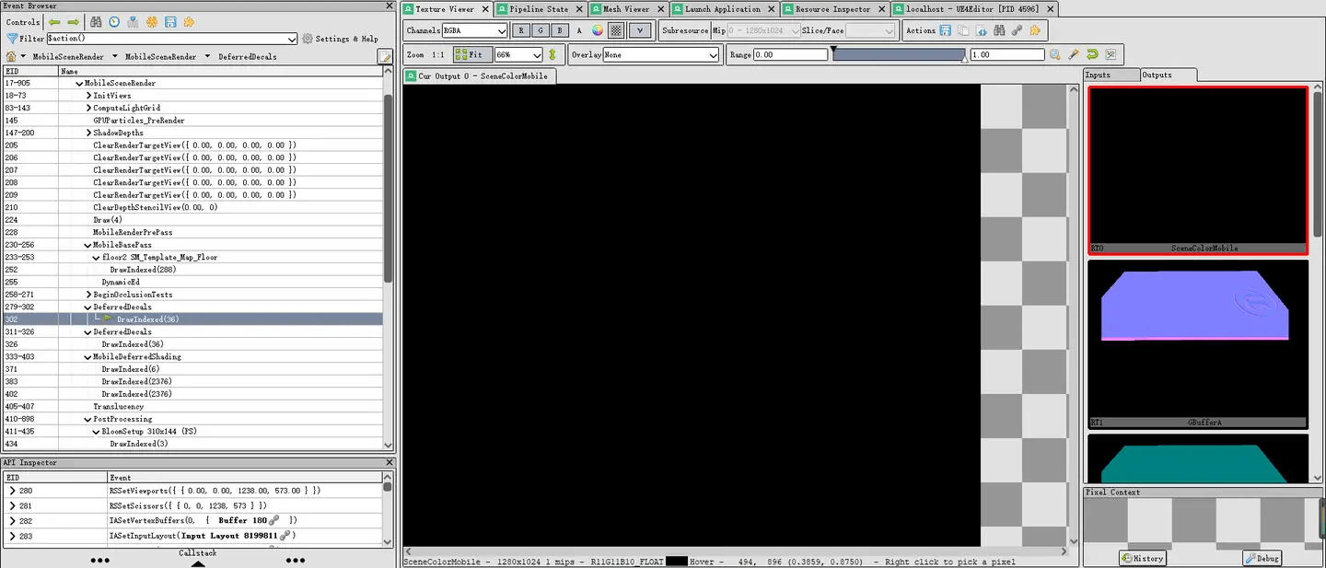This screenshot has height=568, width=1326.
Task: Expand the BeginOcclusionTests node
Action: click(88, 295)
